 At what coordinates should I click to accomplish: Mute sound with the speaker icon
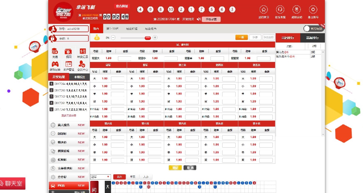tap(199, 19)
